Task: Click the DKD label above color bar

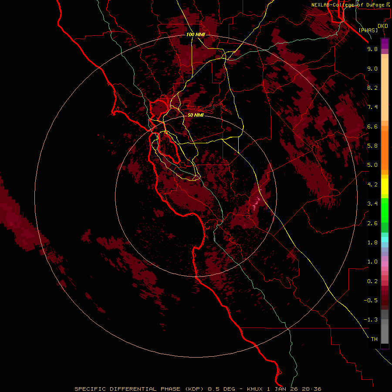Action: coord(383,26)
